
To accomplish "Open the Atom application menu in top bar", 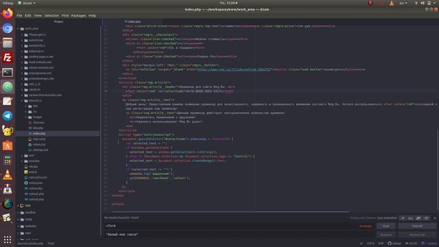I will coord(27,3).
